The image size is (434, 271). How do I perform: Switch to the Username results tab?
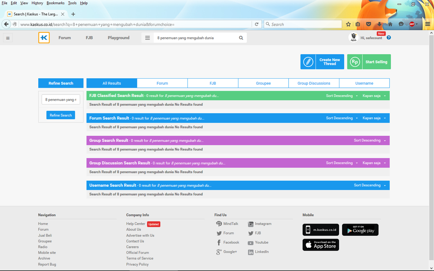364,83
